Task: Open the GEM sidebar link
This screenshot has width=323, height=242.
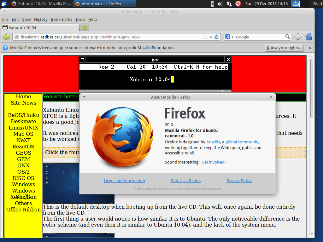Action: [x=23, y=159]
